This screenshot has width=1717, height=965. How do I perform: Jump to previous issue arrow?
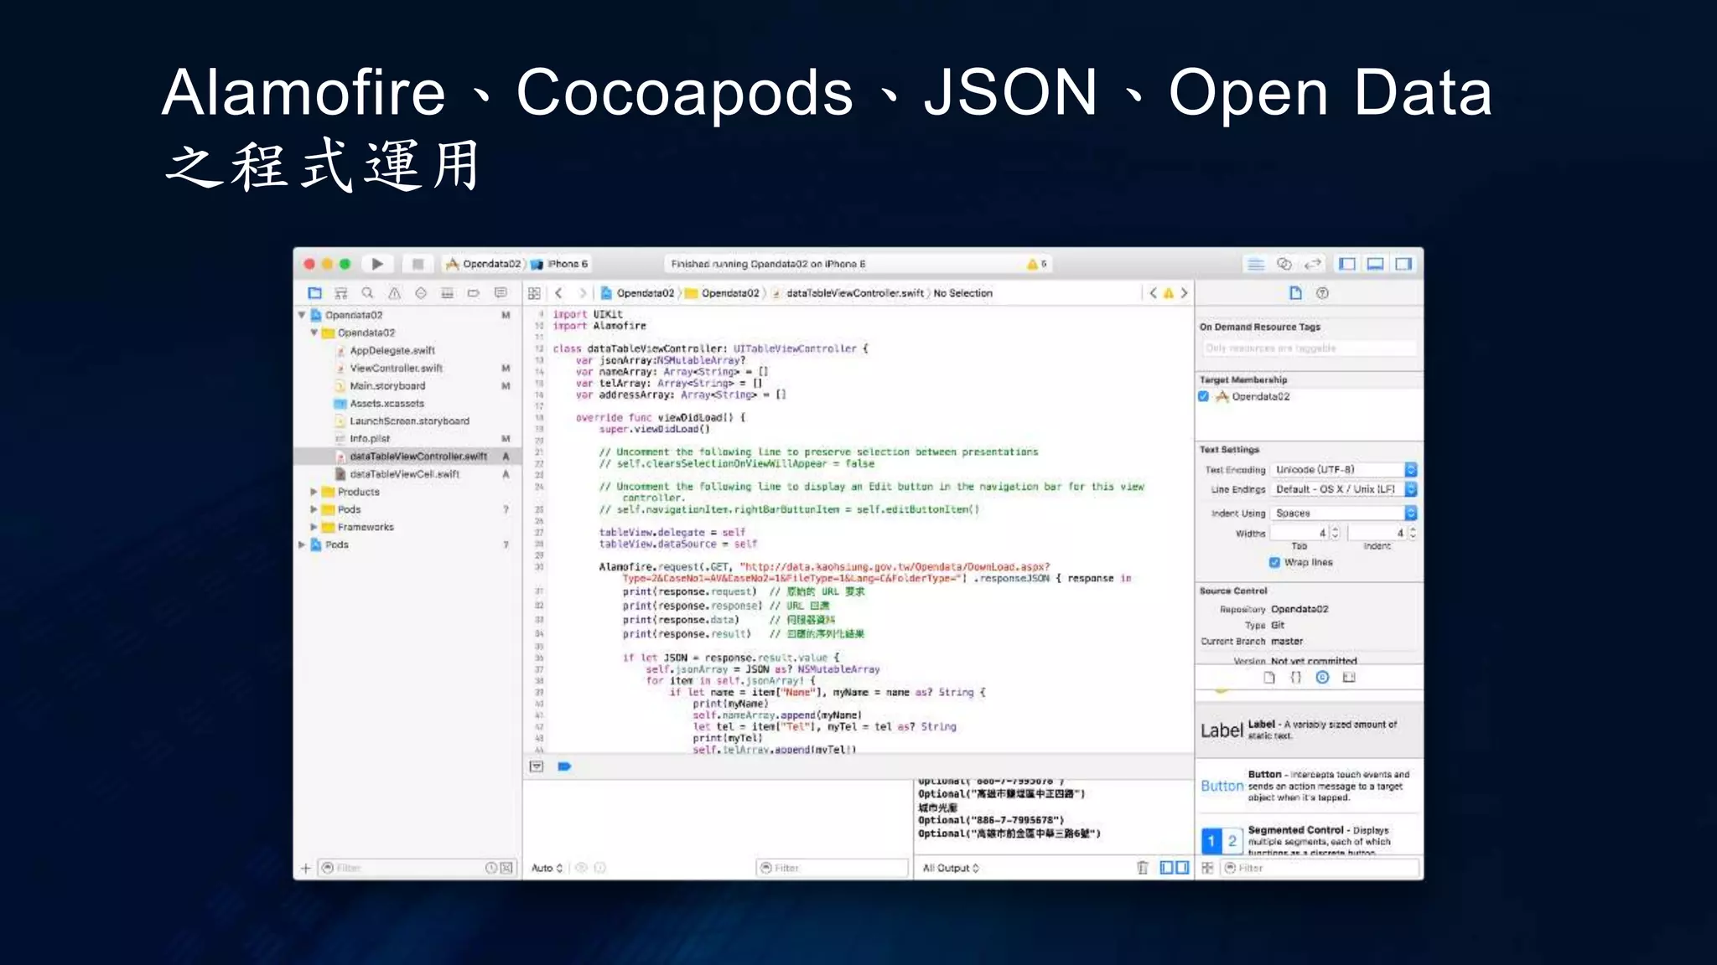(1153, 293)
